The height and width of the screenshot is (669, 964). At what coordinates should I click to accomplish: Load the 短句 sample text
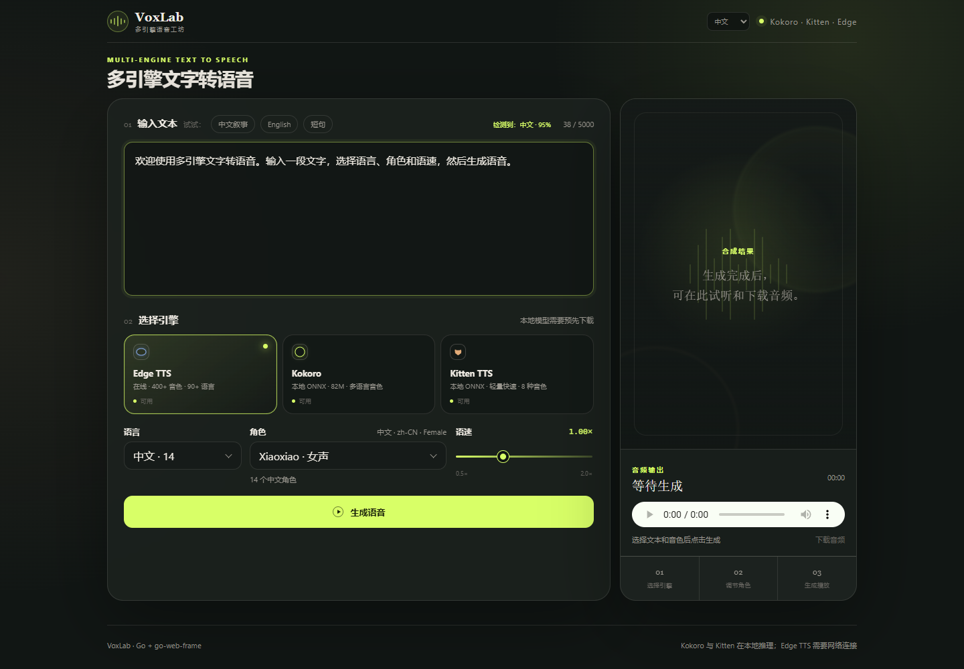(318, 124)
